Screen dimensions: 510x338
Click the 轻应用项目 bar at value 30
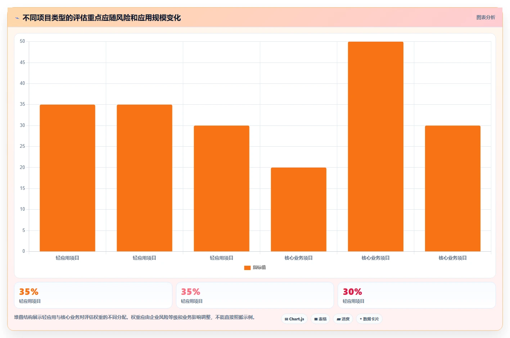(x=221, y=188)
